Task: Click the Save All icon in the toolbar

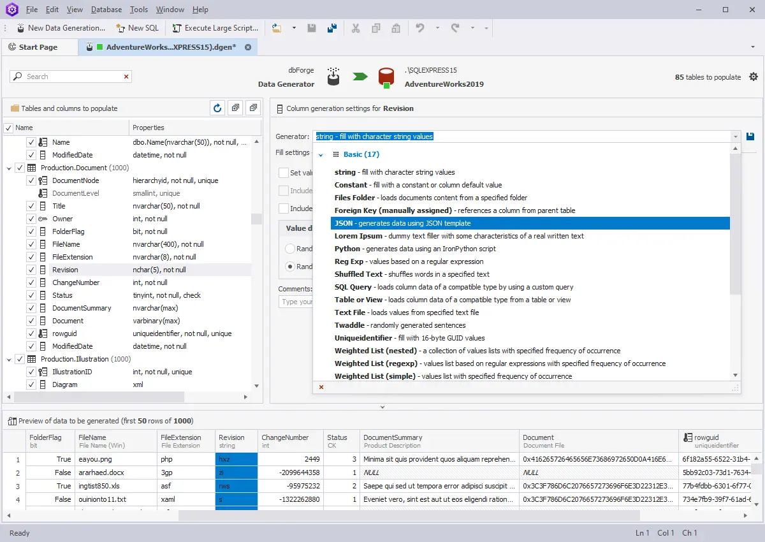Action: click(331, 28)
